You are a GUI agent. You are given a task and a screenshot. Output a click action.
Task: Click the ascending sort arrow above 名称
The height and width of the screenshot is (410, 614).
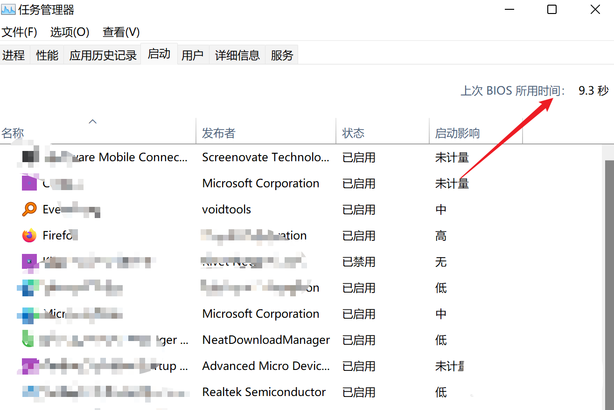[x=92, y=121]
